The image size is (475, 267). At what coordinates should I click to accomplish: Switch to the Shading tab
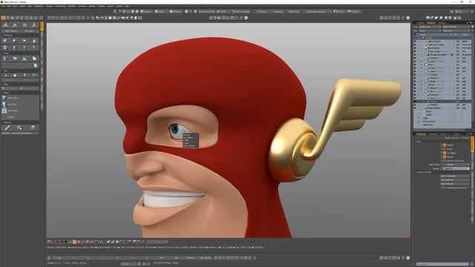click(x=430, y=23)
